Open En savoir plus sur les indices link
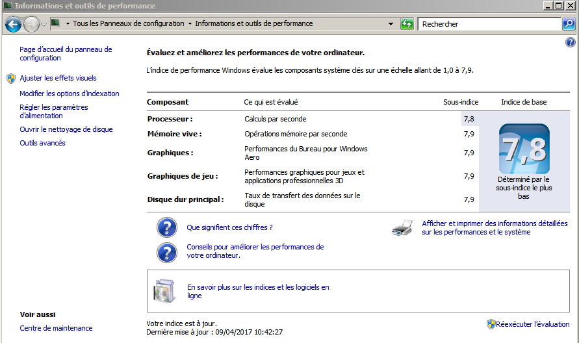This screenshot has height=343, width=579. pyautogui.click(x=258, y=291)
